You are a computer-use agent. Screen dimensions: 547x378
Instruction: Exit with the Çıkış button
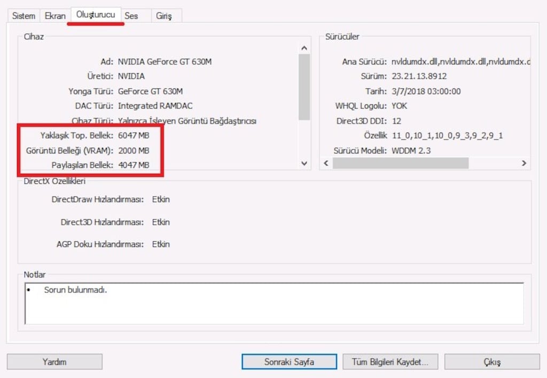[492, 361]
